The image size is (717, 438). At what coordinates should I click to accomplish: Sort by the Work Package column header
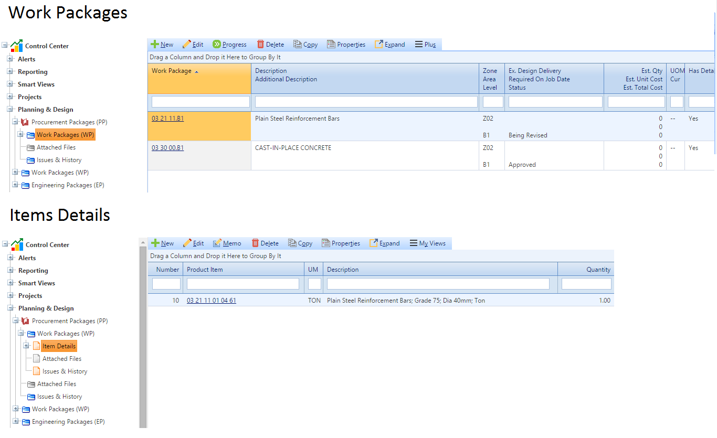(x=172, y=71)
